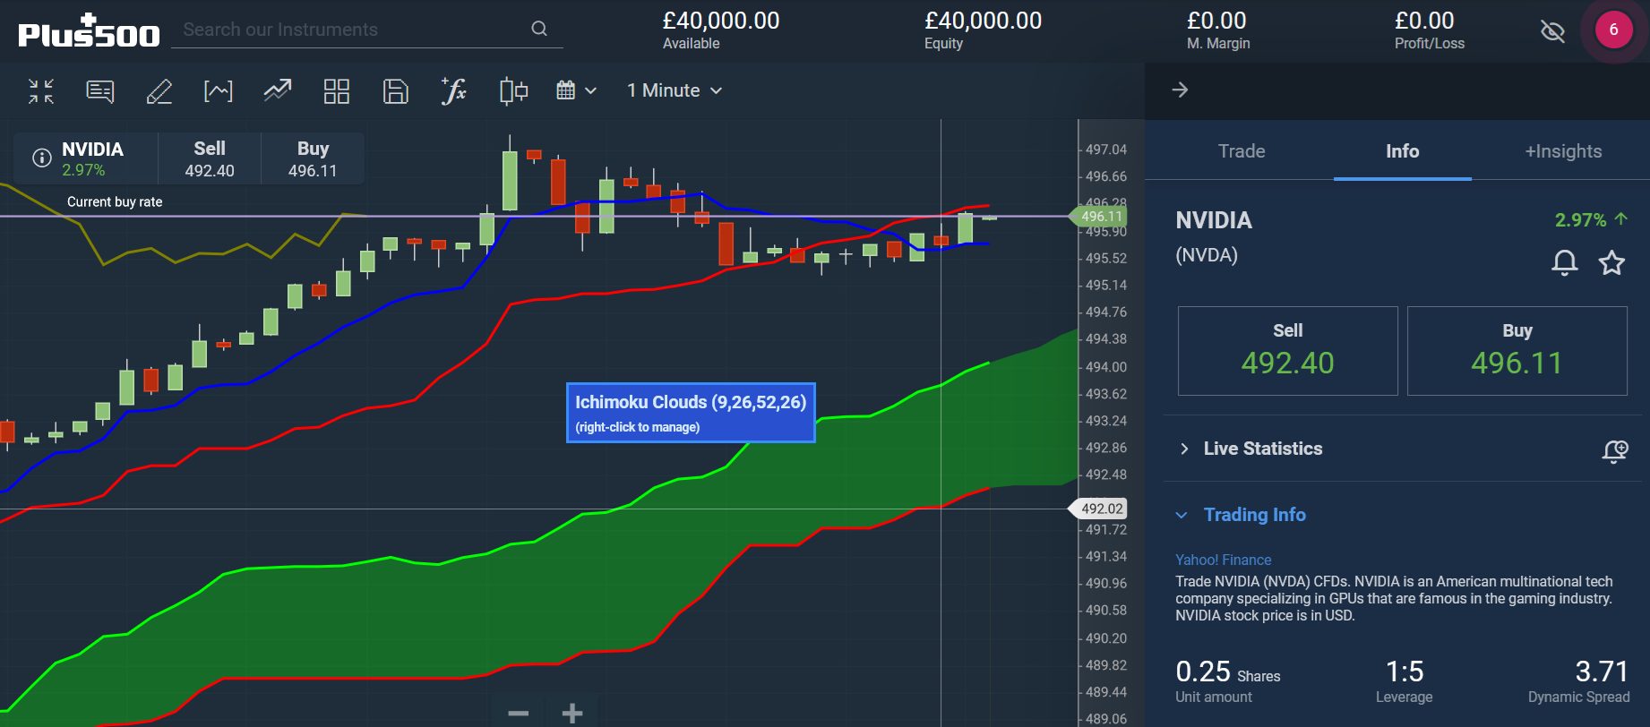Screen dimensions: 1650x727
Task: Open the candlestick chart type icon
Action: click(513, 90)
